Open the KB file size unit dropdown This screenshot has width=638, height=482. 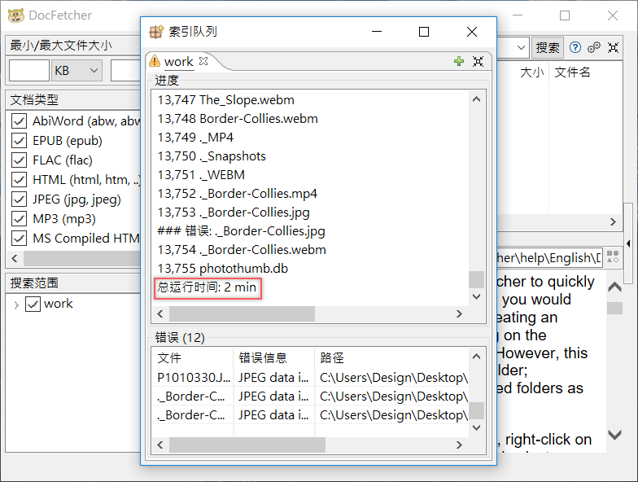[x=76, y=70]
